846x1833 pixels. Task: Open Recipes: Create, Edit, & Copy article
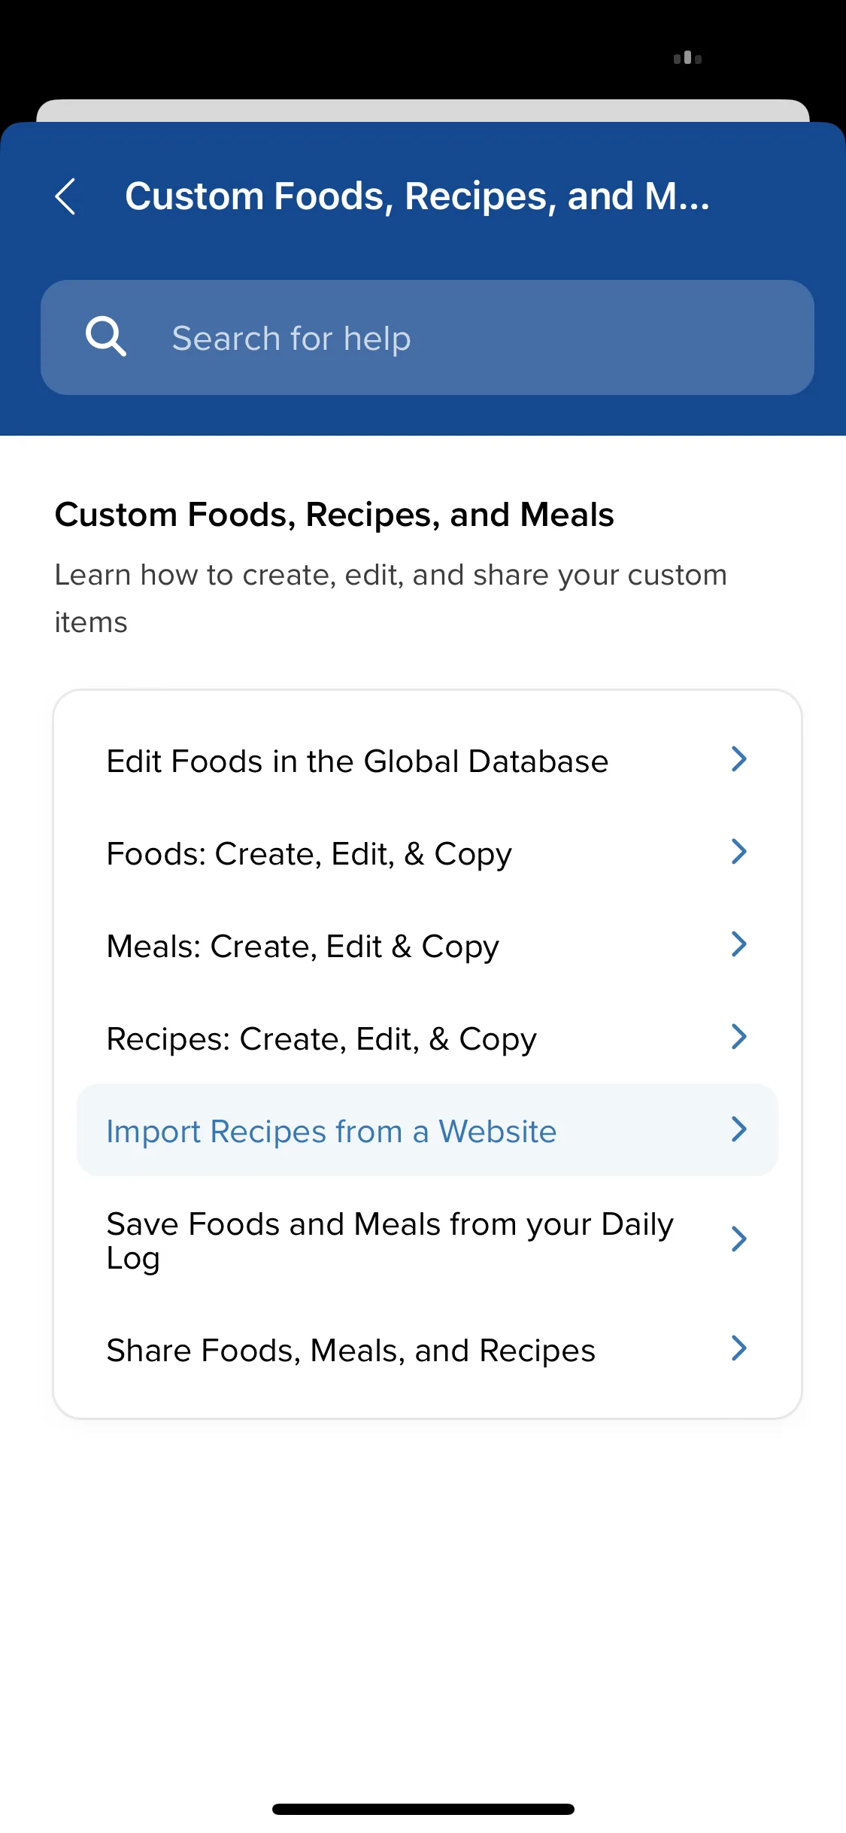pos(427,1038)
